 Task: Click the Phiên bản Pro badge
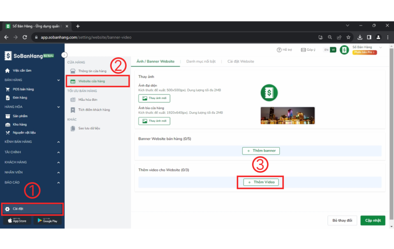click(x=364, y=52)
